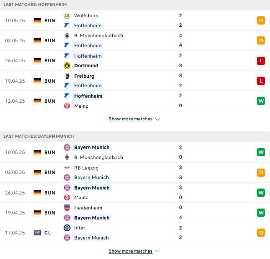Click the Champions League flag icon
The width and height of the screenshot is (270, 259).
point(37,233)
